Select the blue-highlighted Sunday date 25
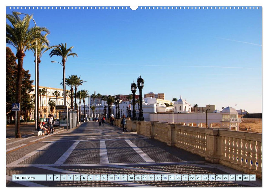 [x=212, y=178]
